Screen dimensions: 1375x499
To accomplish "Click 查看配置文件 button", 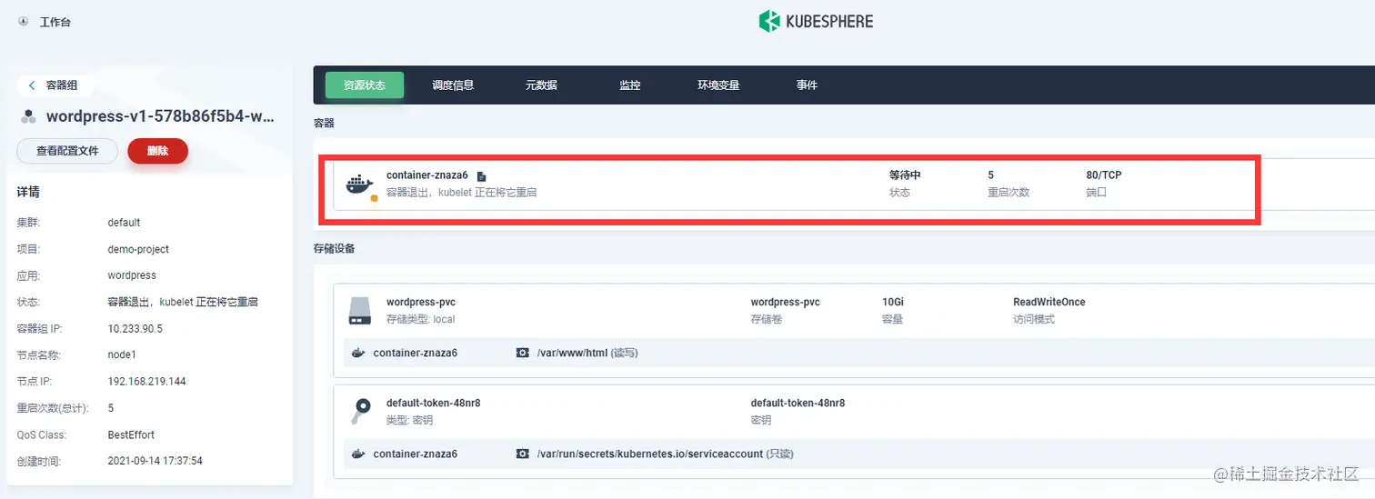I will click(x=67, y=151).
